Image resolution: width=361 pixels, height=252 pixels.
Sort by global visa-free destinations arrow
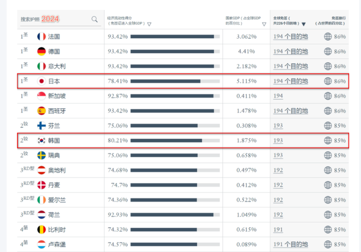tap(303, 24)
